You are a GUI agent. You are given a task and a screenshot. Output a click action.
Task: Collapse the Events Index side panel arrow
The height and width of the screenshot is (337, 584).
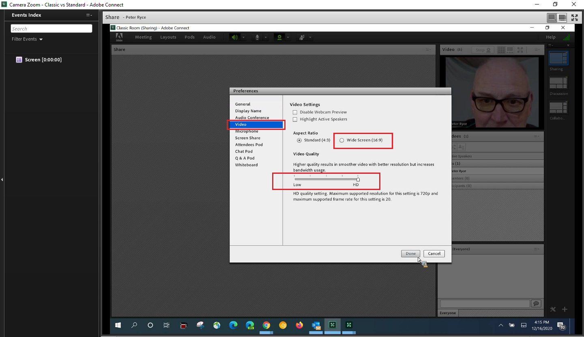coord(2,179)
